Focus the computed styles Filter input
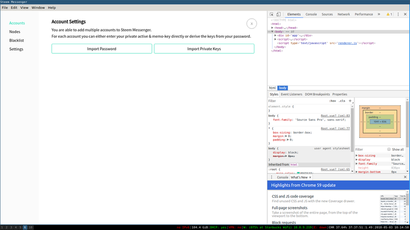The image size is (410, 230). pyautogui.click(x=370, y=150)
